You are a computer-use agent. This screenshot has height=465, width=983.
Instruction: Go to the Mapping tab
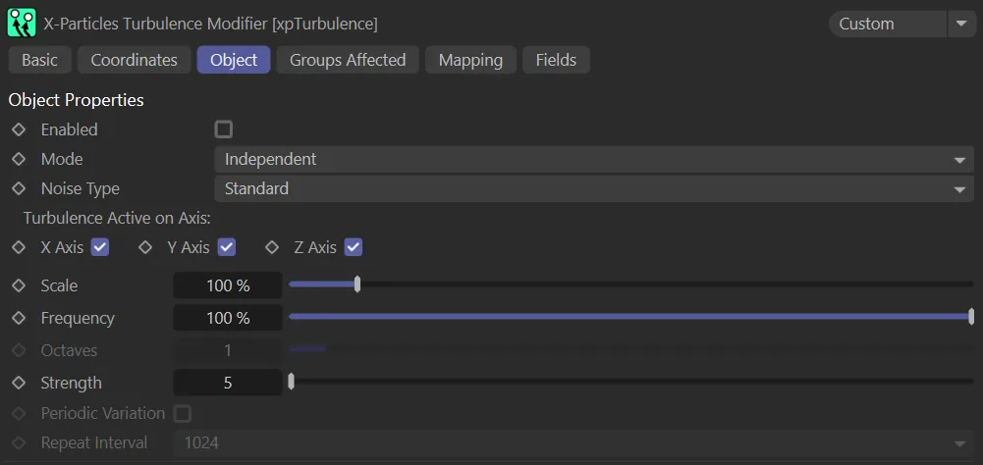(x=470, y=60)
